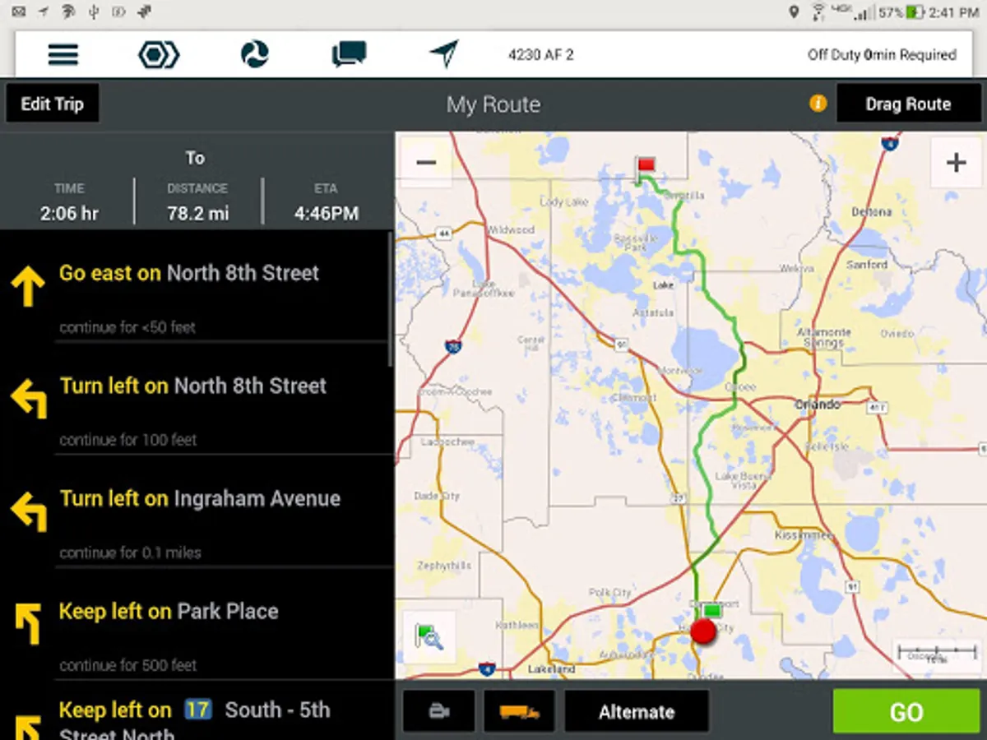Click the Alternate route button
The image size is (987, 740).
(x=637, y=712)
